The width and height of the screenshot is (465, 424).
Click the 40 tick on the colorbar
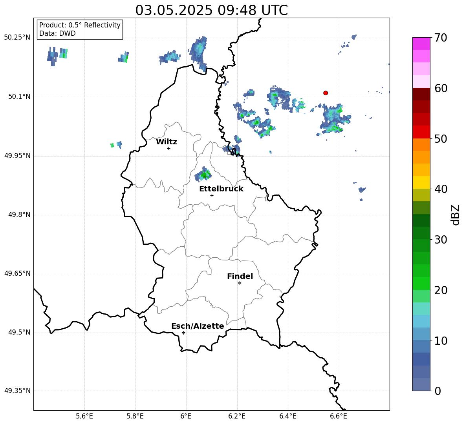pyautogui.click(x=441, y=189)
